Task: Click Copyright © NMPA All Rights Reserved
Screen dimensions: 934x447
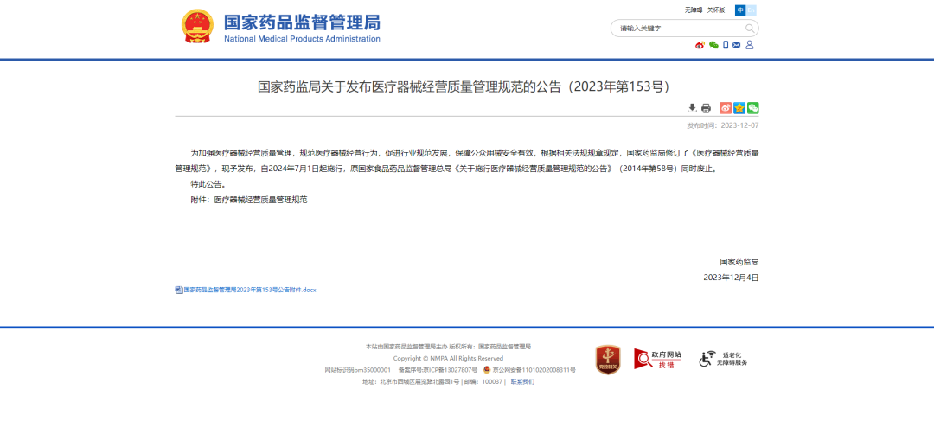Action: tap(448, 358)
